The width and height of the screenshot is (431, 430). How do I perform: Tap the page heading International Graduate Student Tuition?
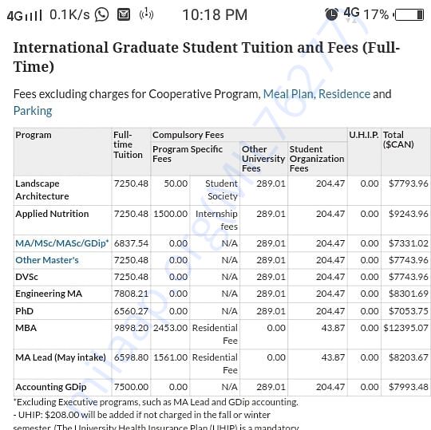pos(207,57)
